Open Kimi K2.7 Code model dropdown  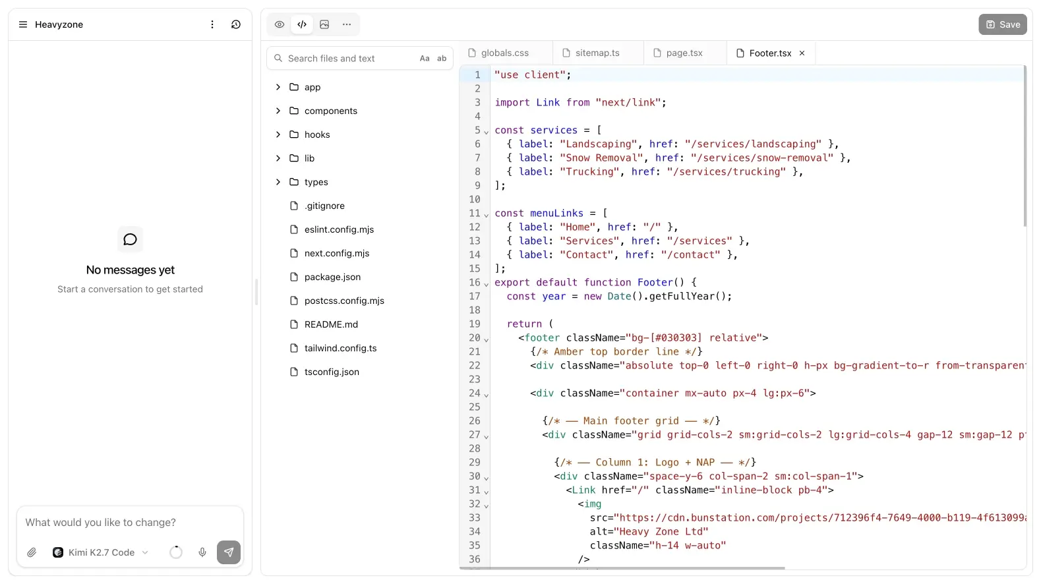click(100, 552)
